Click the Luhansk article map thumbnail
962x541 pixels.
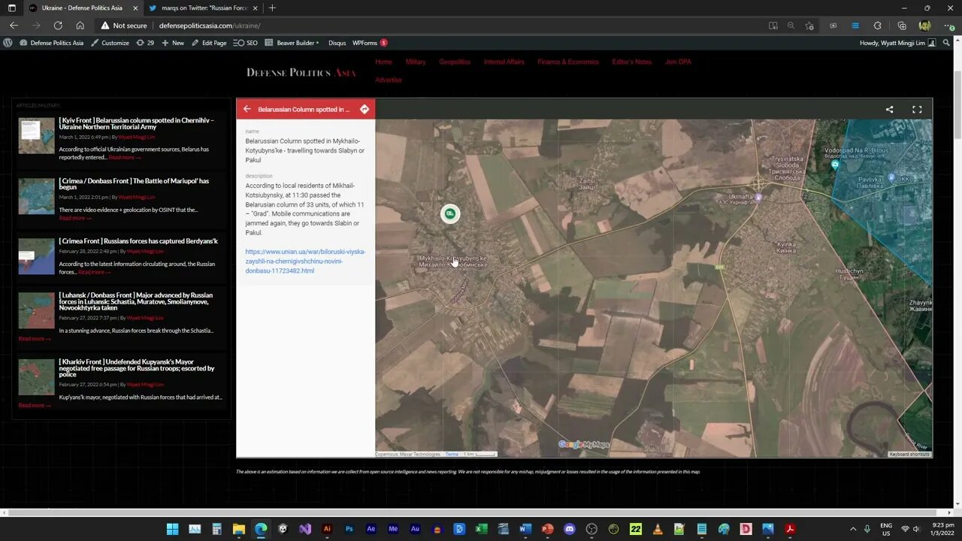(37, 311)
